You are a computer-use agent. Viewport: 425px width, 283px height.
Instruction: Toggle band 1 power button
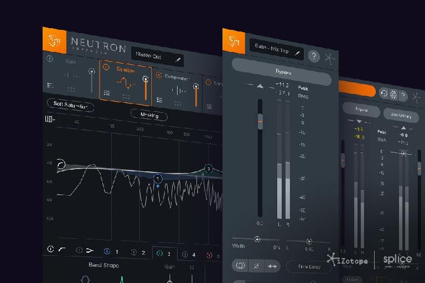[x=107, y=251]
